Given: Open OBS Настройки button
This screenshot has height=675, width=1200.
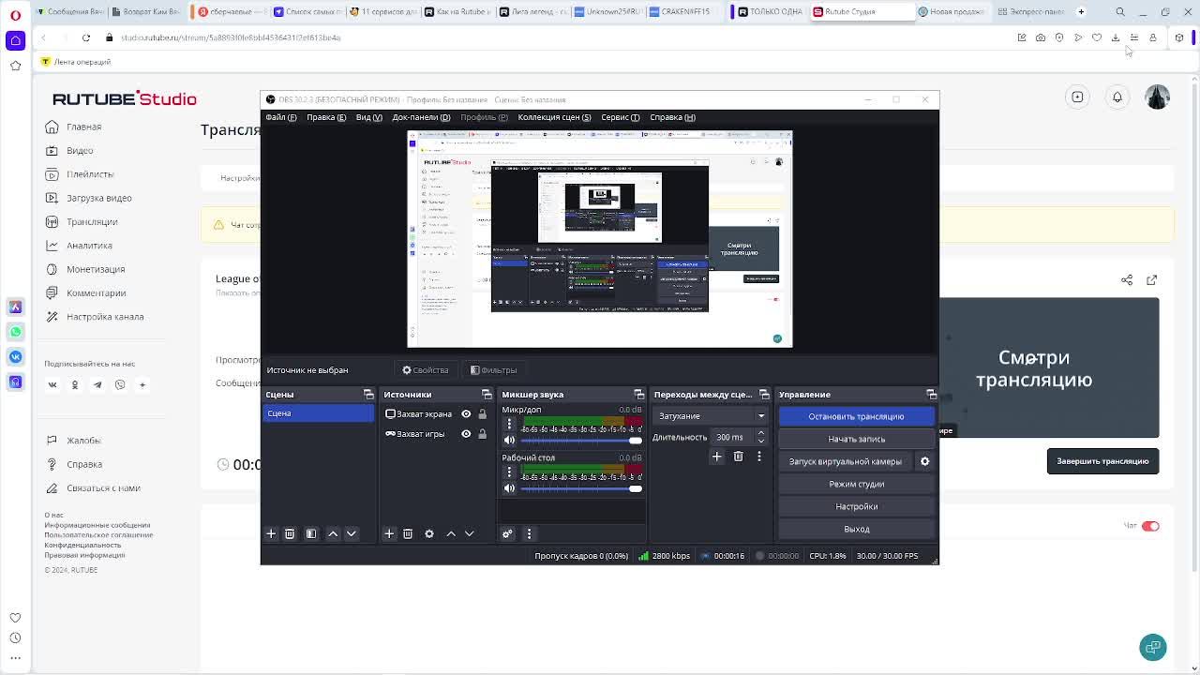Looking at the screenshot, I should click(x=857, y=506).
